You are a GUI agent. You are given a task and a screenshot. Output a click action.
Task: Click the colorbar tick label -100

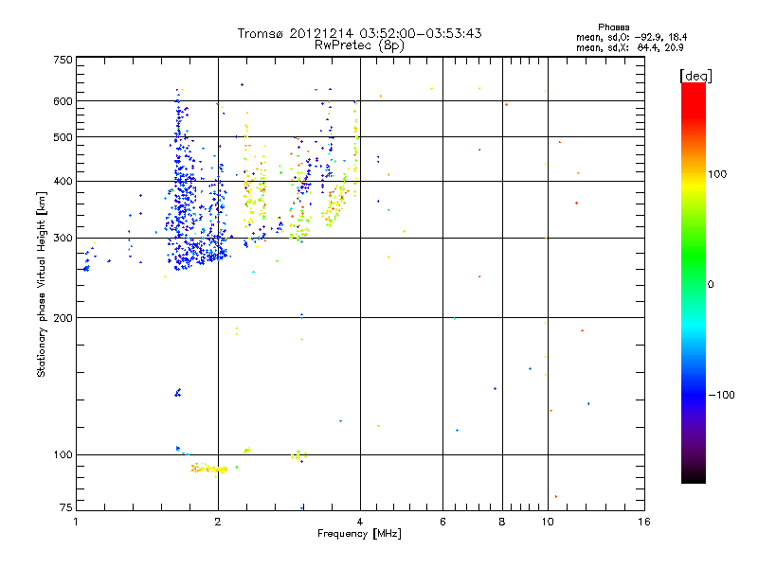[x=721, y=395]
